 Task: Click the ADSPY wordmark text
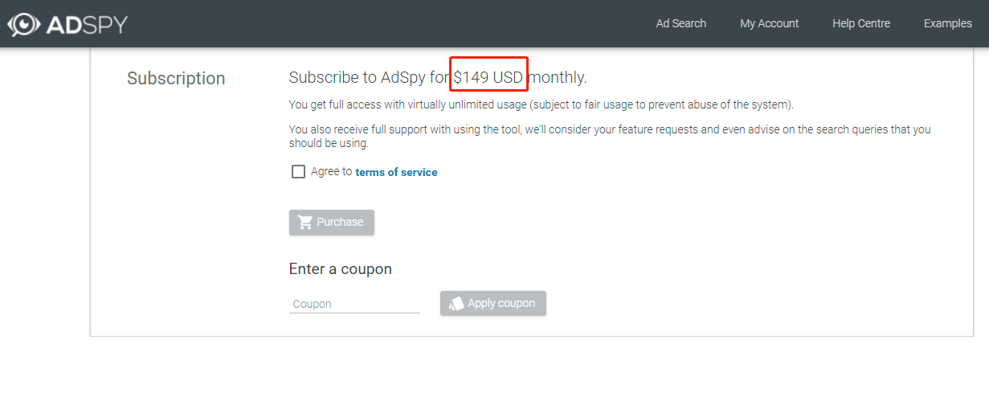[87, 24]
